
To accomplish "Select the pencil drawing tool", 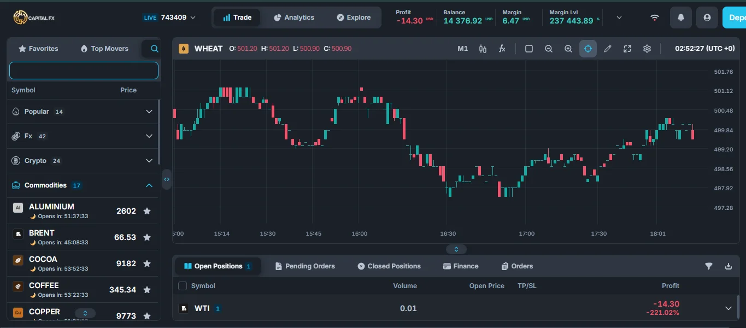I will 608,49.
